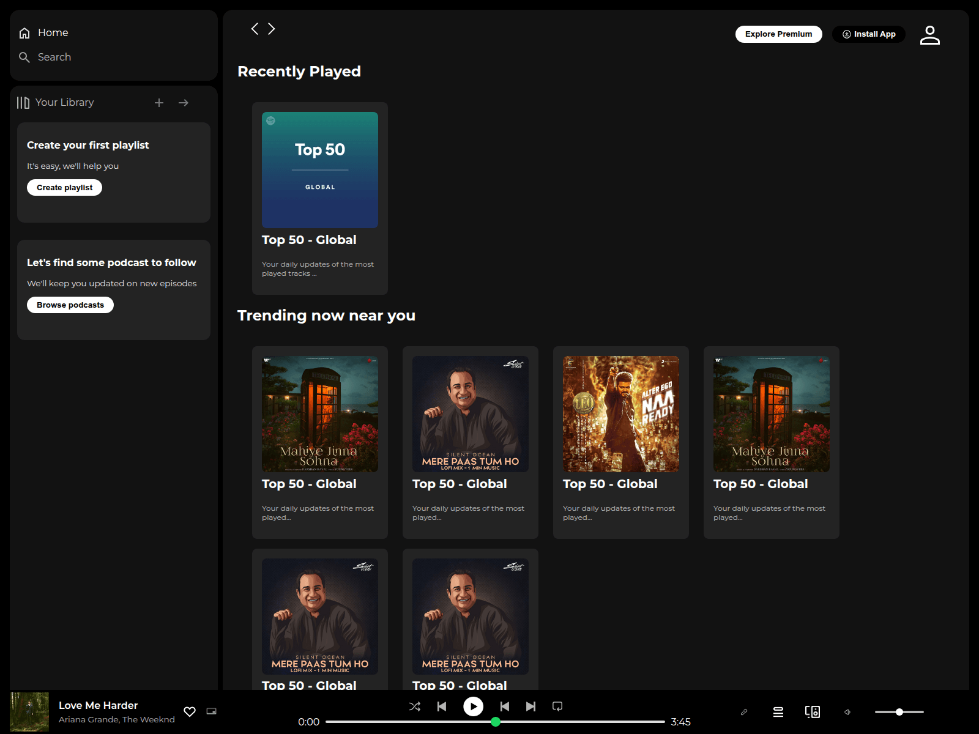The width and height of the screenshot is (979, 734).
Task: Add a new library item with plus icon
Action: (159, 103)
